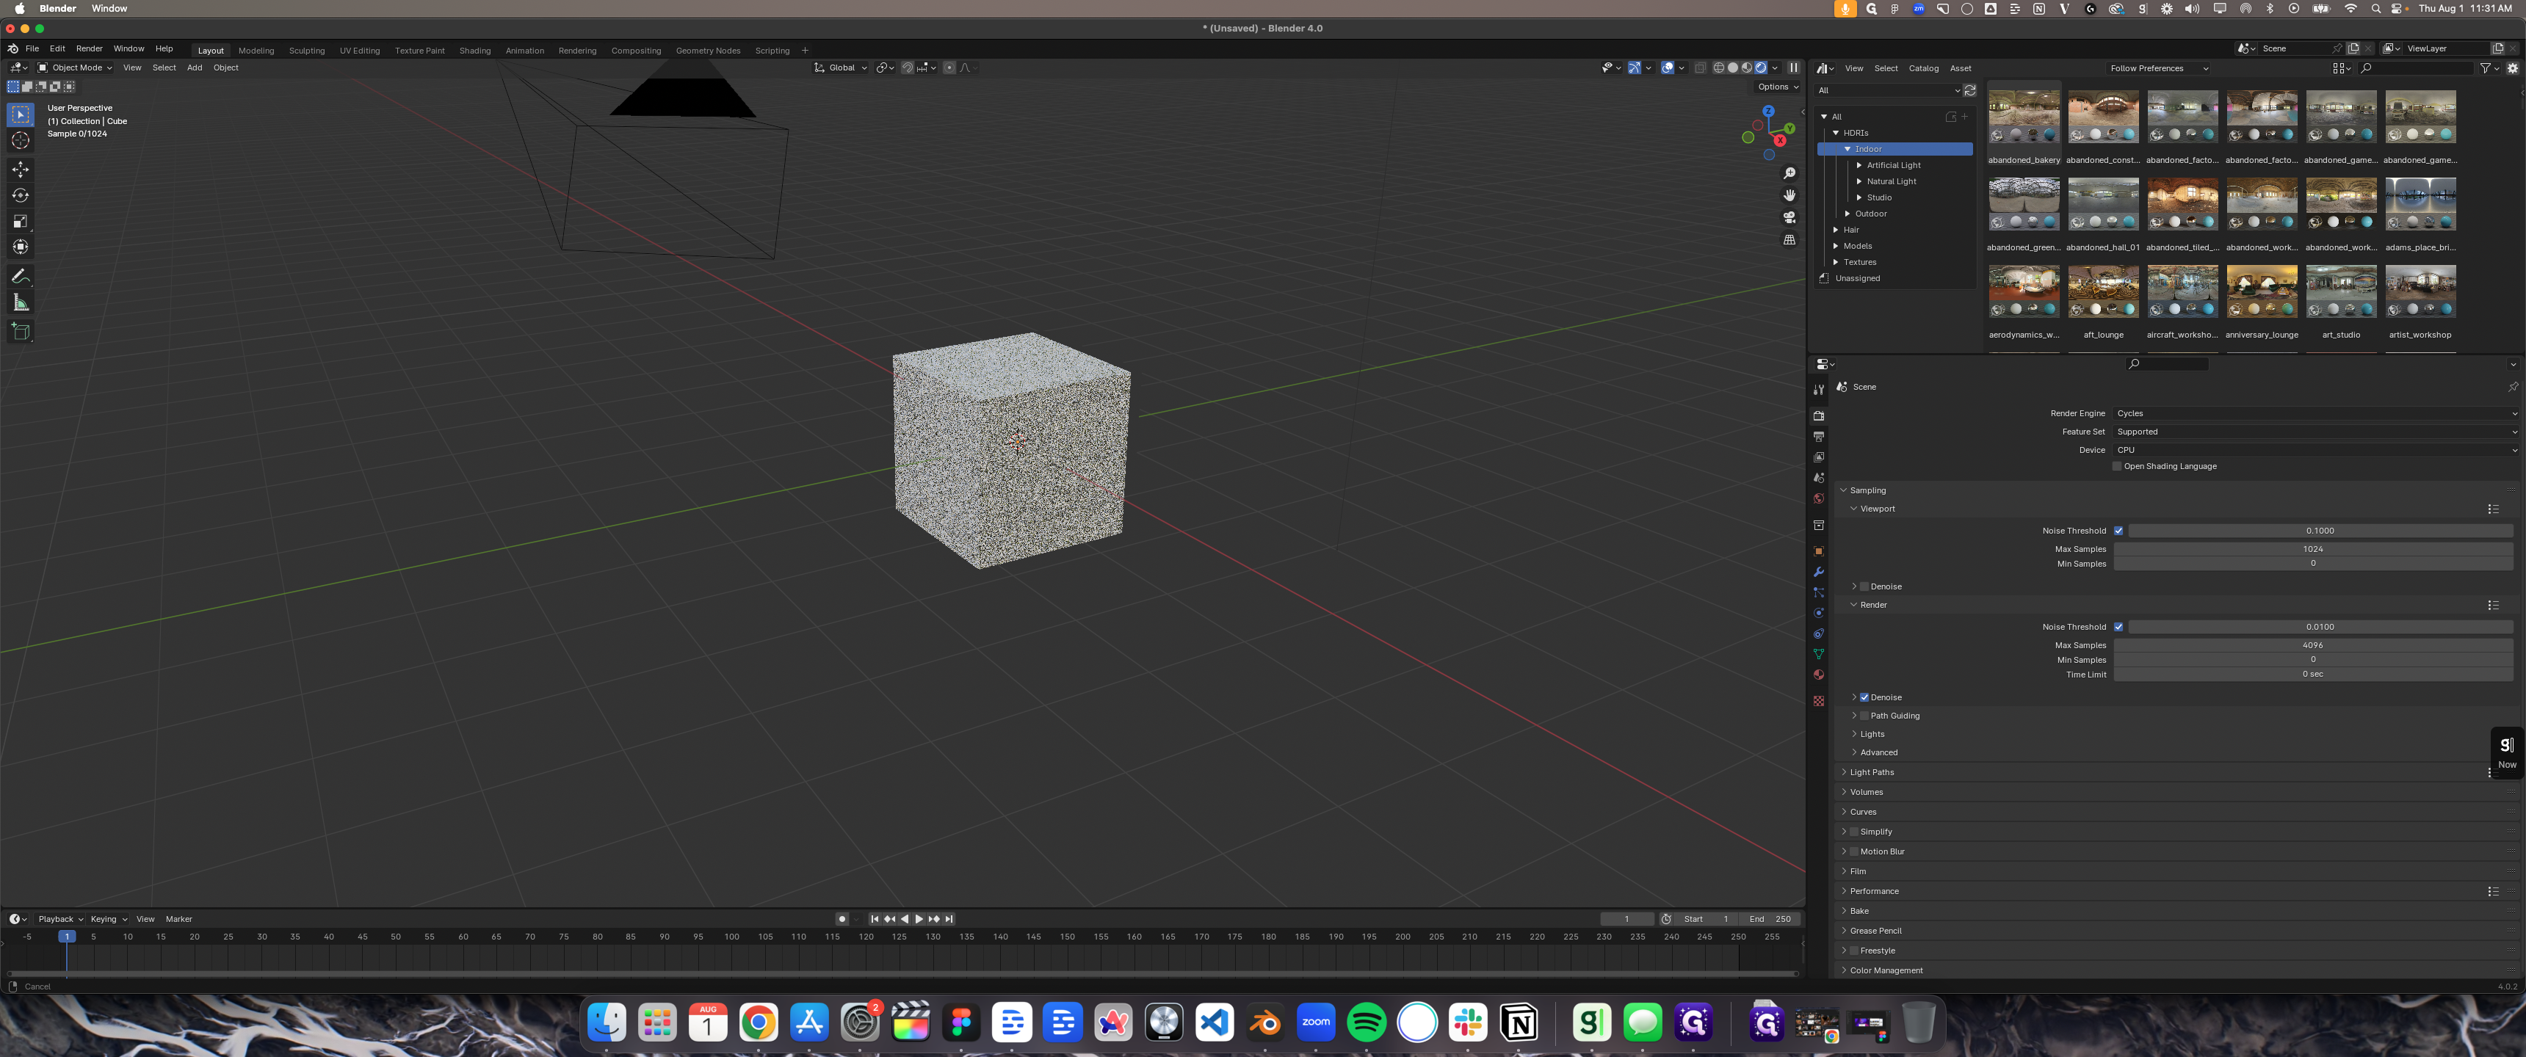Open the Render menu in top bar

tap(90, 48)
